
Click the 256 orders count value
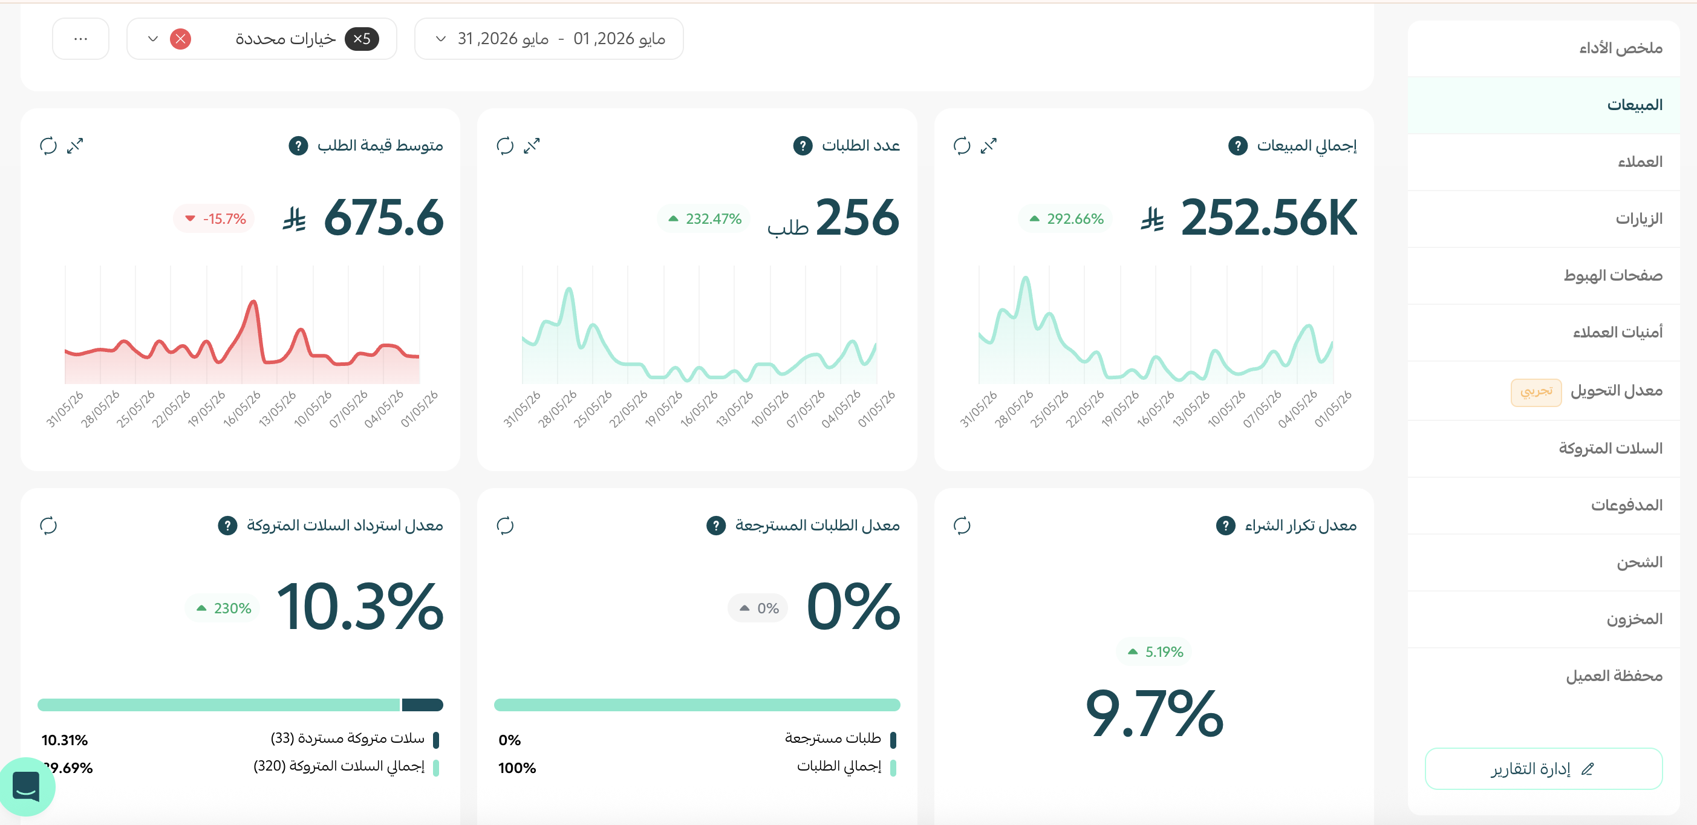tap(857, 218)
